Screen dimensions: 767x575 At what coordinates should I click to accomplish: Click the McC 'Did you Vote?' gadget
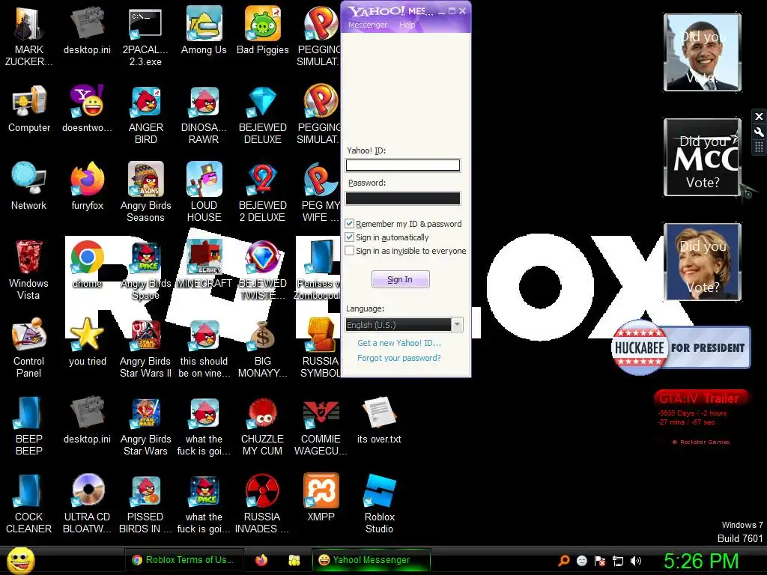pyautogui.click(x=703, y=157)
